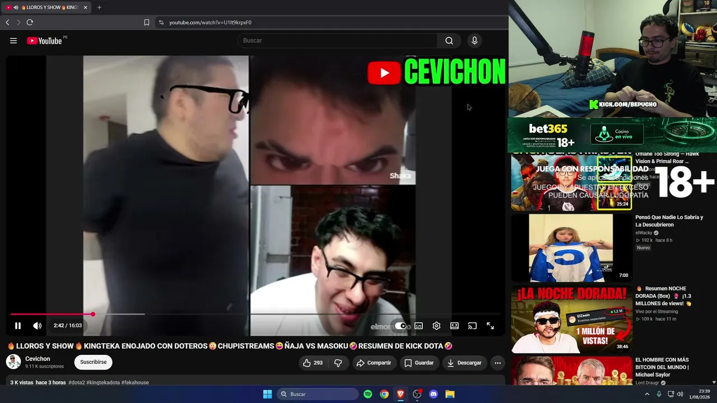Subscribe to Cevichon with Suscribirse button
Screen dimensions: 717x403
point(93,362)
